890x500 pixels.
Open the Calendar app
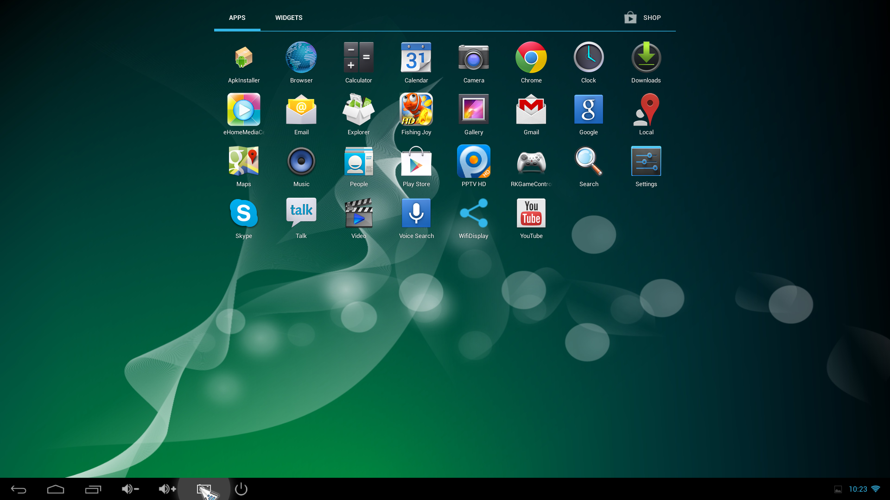[x=416, y=57]
